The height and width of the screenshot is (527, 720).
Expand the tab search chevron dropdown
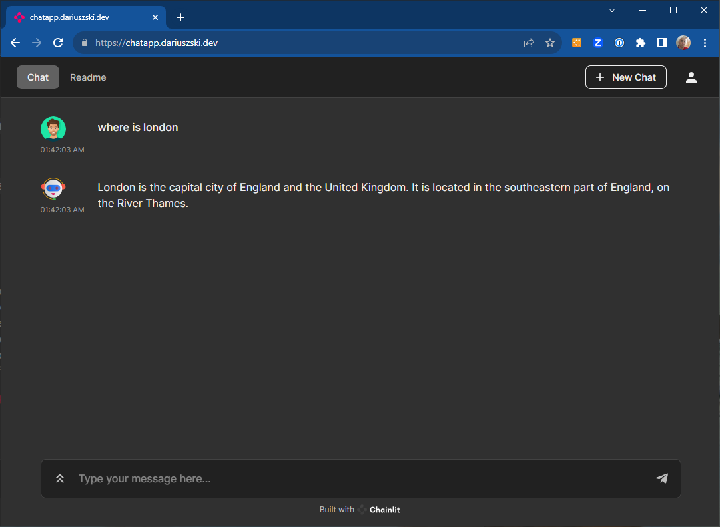tap(612, 10)
